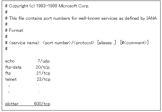Click the <service name> placeholder text
This screenshot has height=112, width=162.
24,43
